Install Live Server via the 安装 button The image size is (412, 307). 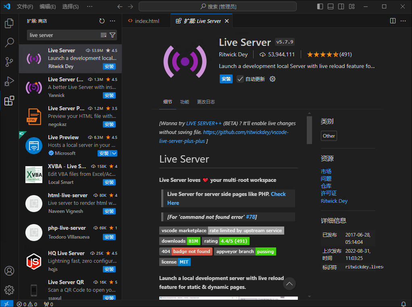coord(226,79)
